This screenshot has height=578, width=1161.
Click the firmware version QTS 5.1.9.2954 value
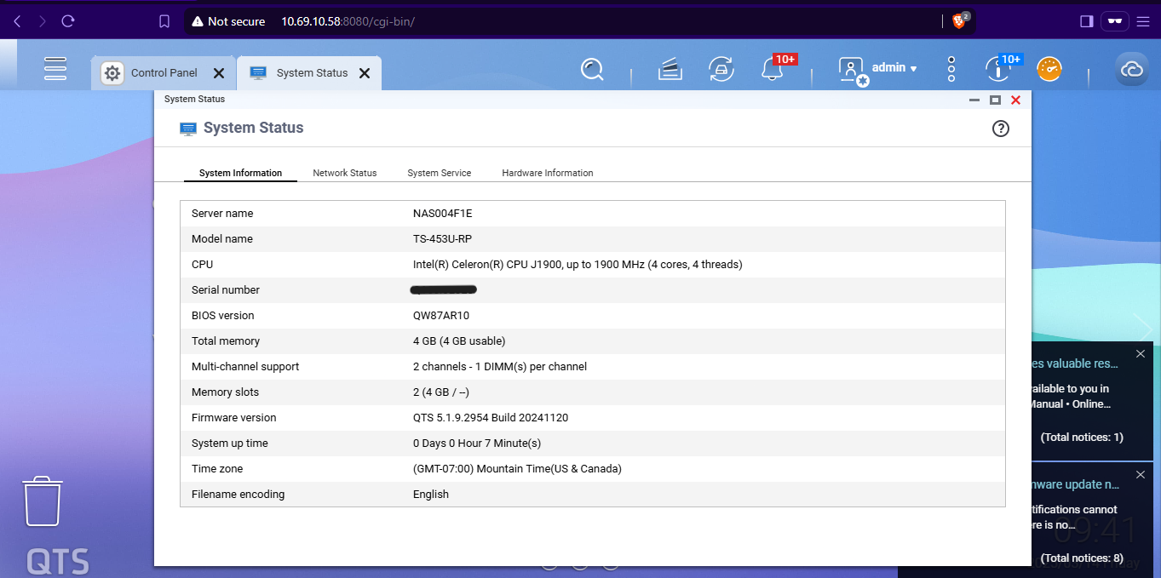tap(491, 418)
